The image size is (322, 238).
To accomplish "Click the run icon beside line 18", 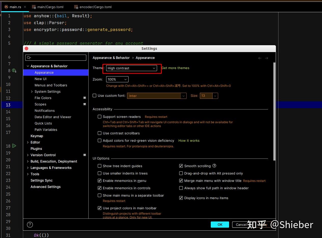I will 14,146.
